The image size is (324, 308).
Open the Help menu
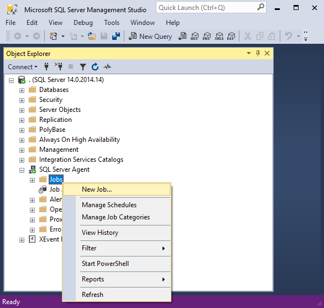click(173, 23)
